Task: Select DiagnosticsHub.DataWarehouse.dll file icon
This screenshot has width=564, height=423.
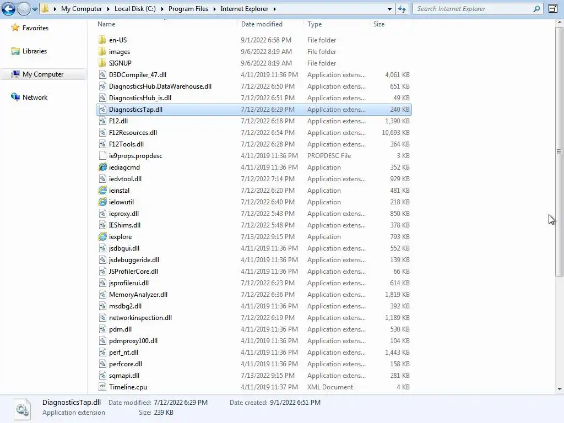Action: [102, 86]
